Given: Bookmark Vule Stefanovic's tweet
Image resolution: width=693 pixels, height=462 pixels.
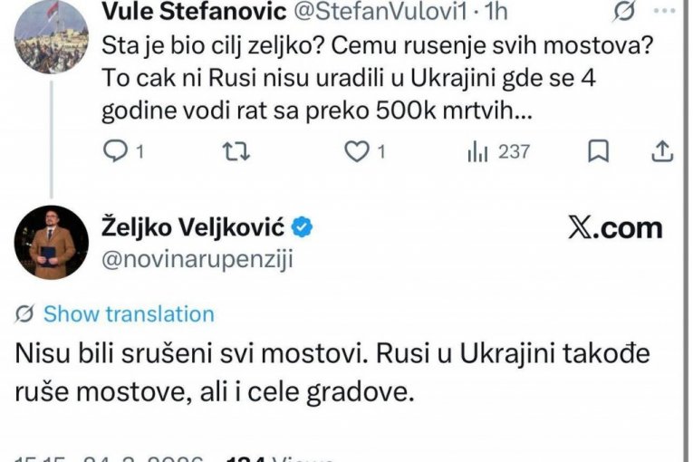Looking at the screenshot, I should [598, 152].
